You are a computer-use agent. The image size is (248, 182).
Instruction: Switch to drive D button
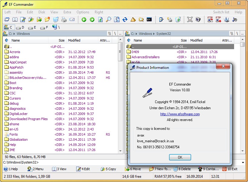(x=20, y=27)
